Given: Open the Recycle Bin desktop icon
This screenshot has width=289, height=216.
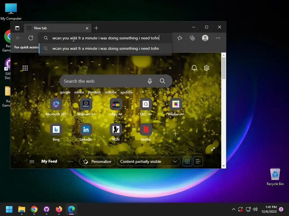Looking at the screenshot, I should pos(275,177).
